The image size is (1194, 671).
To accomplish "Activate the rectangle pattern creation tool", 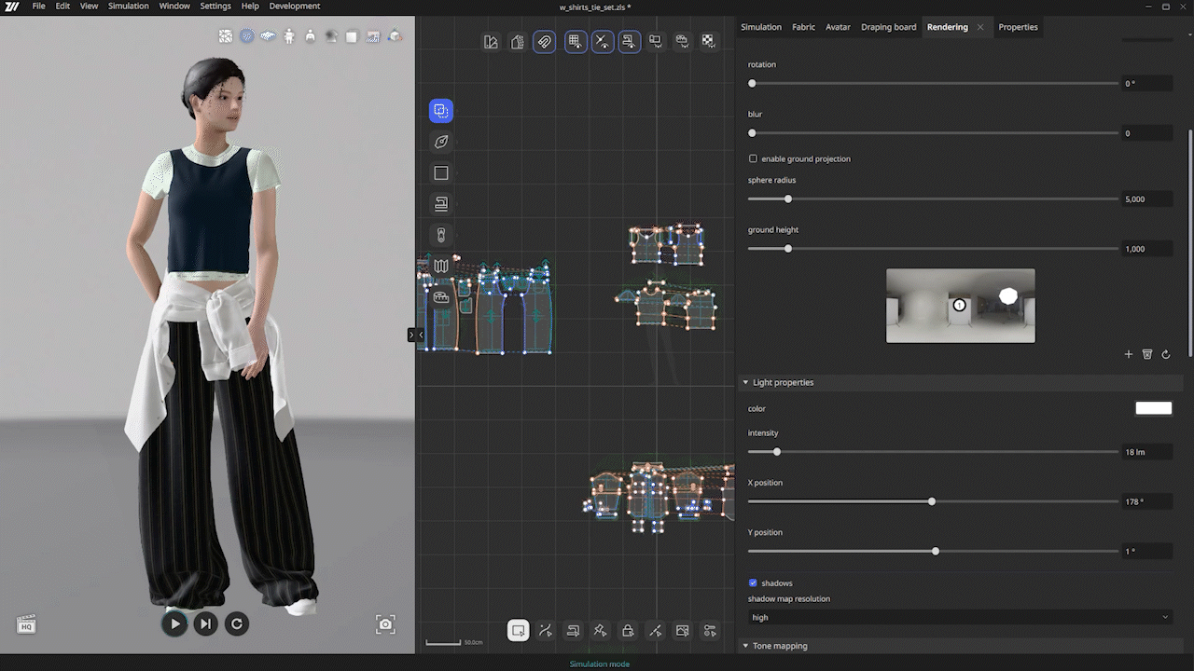I will [x=440, y=172].
